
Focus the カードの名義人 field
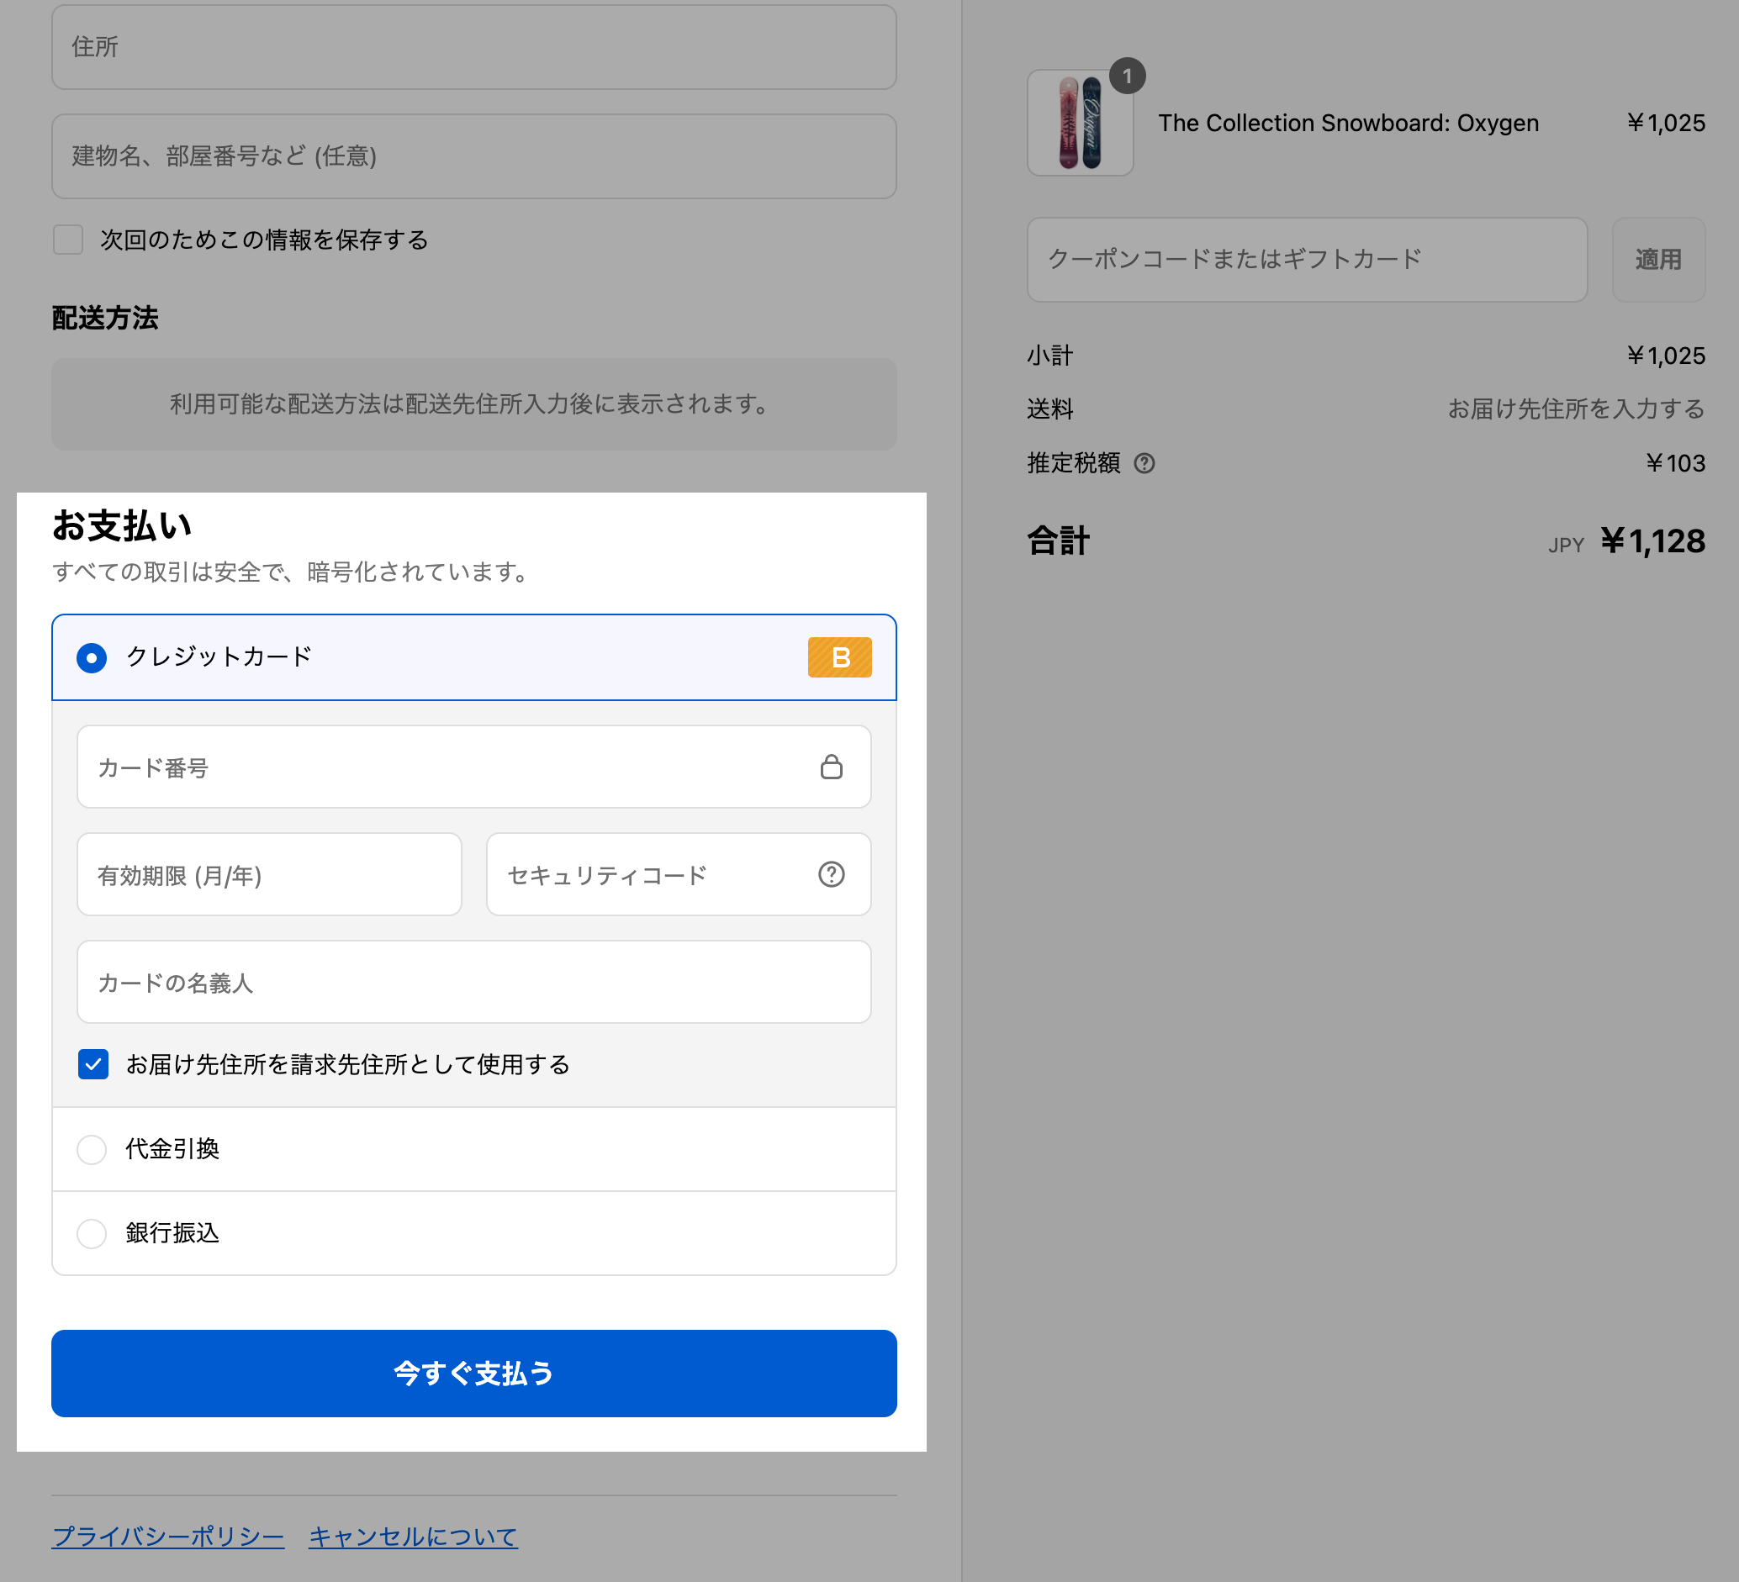tap(473, 982)
